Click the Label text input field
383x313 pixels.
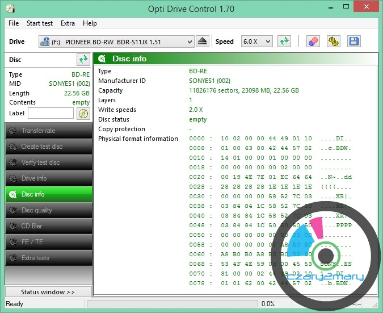pyautogui.click(x=50, y=113)
